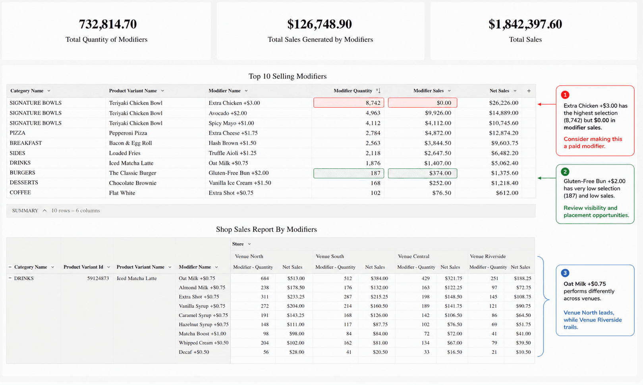Select the Venue Riverside column group header

[x=488, y=256]
